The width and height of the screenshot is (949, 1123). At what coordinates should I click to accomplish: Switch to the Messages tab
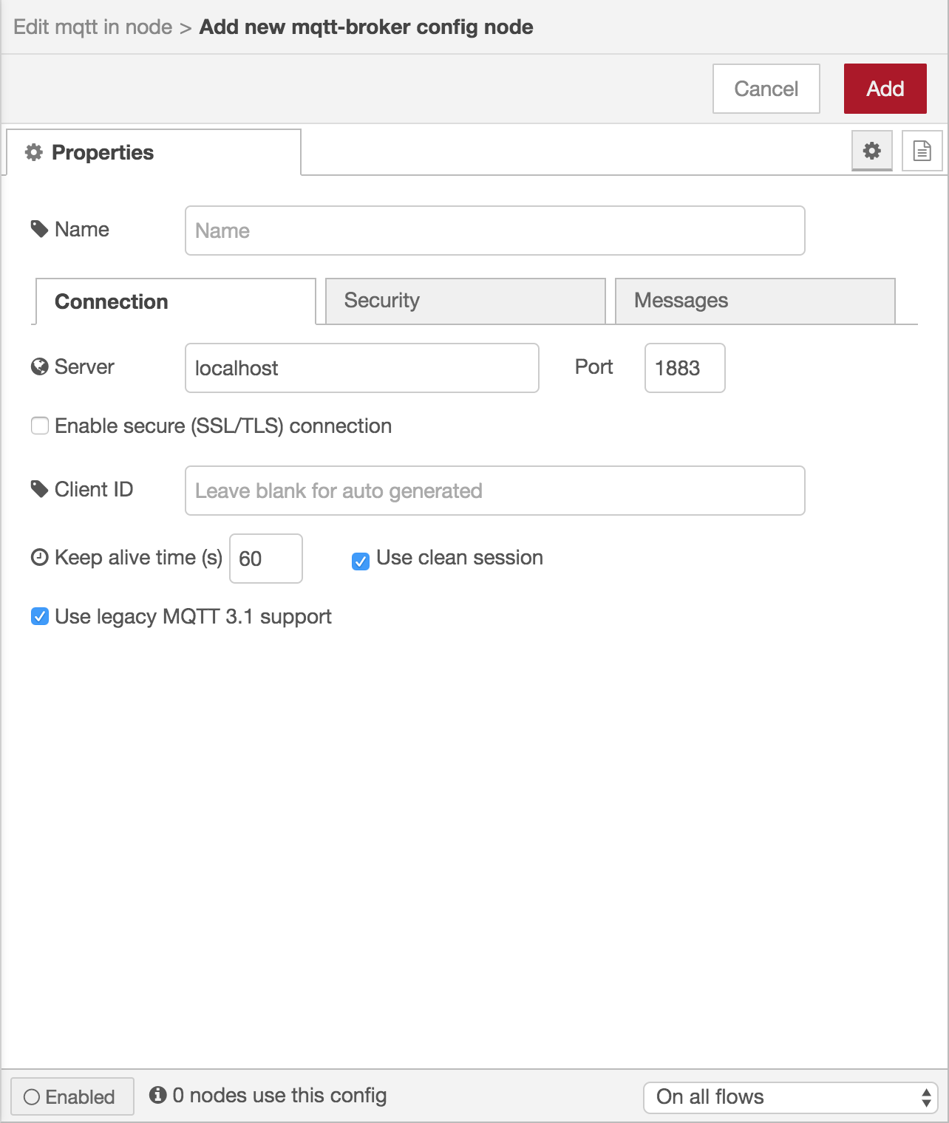753,301
